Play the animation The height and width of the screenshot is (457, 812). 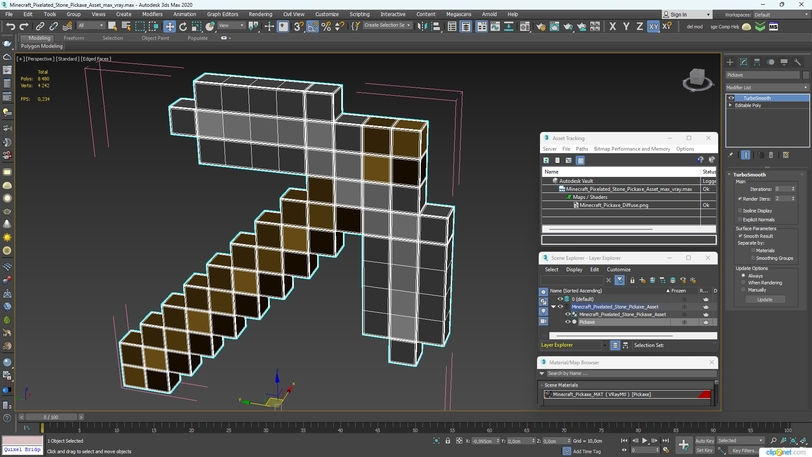coord(645,441)
